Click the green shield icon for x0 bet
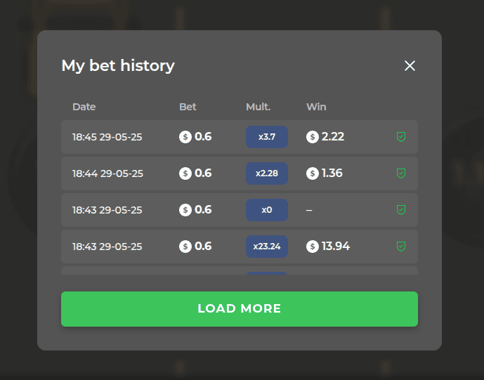The height and width of the screenshot is (380, 484). tap(400, 210)
